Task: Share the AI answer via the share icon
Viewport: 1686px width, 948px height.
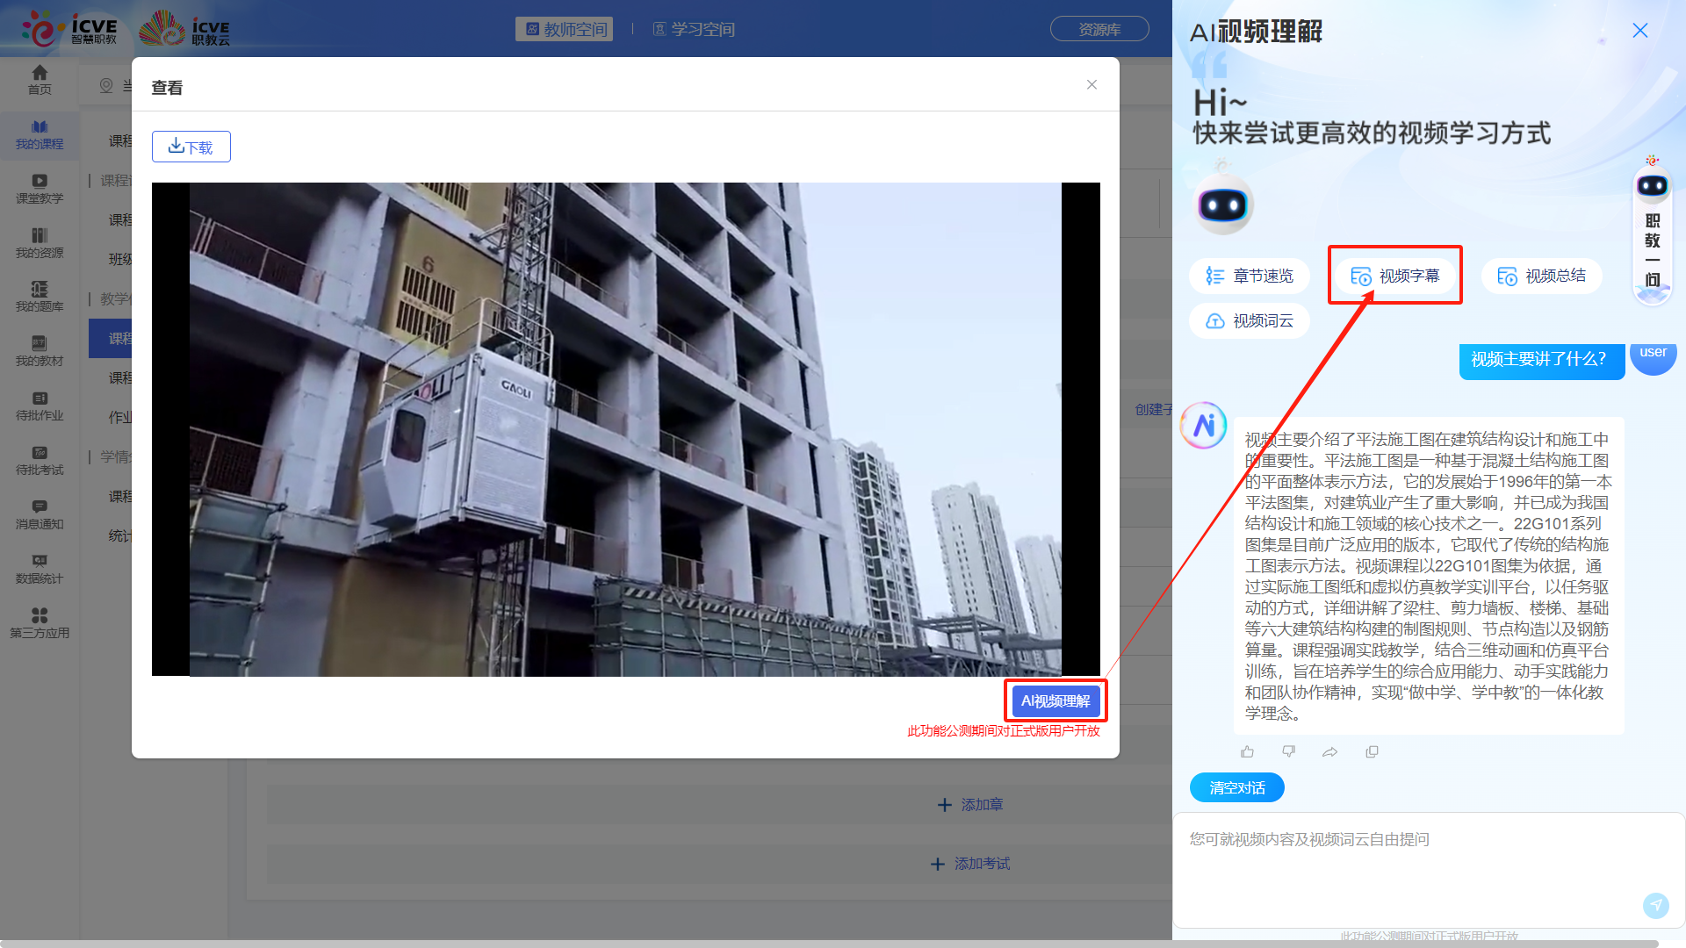Action: click(1330, 751)
